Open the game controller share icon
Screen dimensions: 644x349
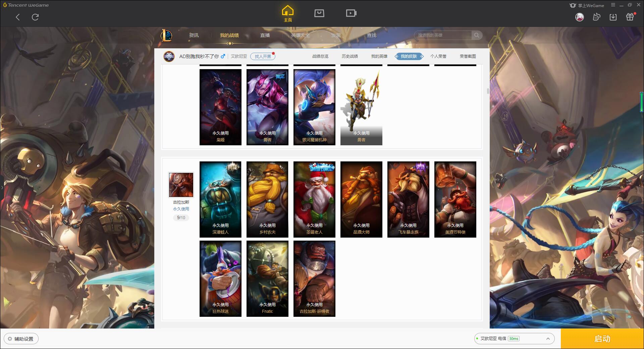click(596, 17)
